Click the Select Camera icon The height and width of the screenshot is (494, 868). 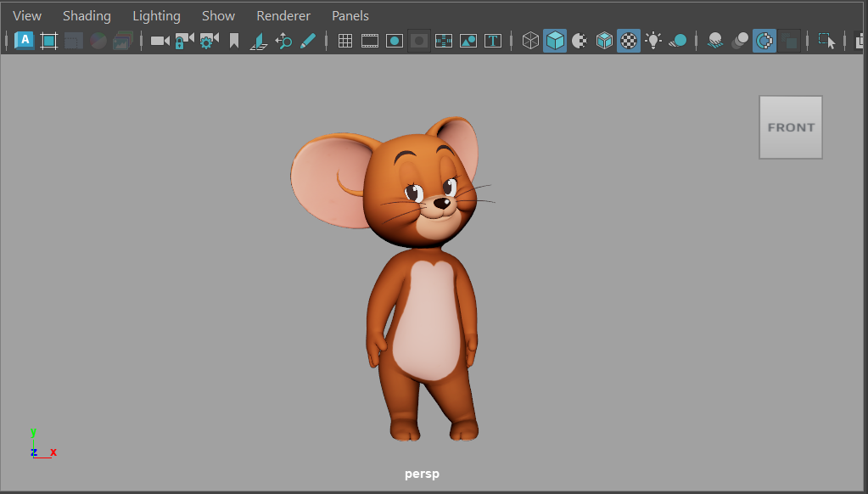pos(160,41)
